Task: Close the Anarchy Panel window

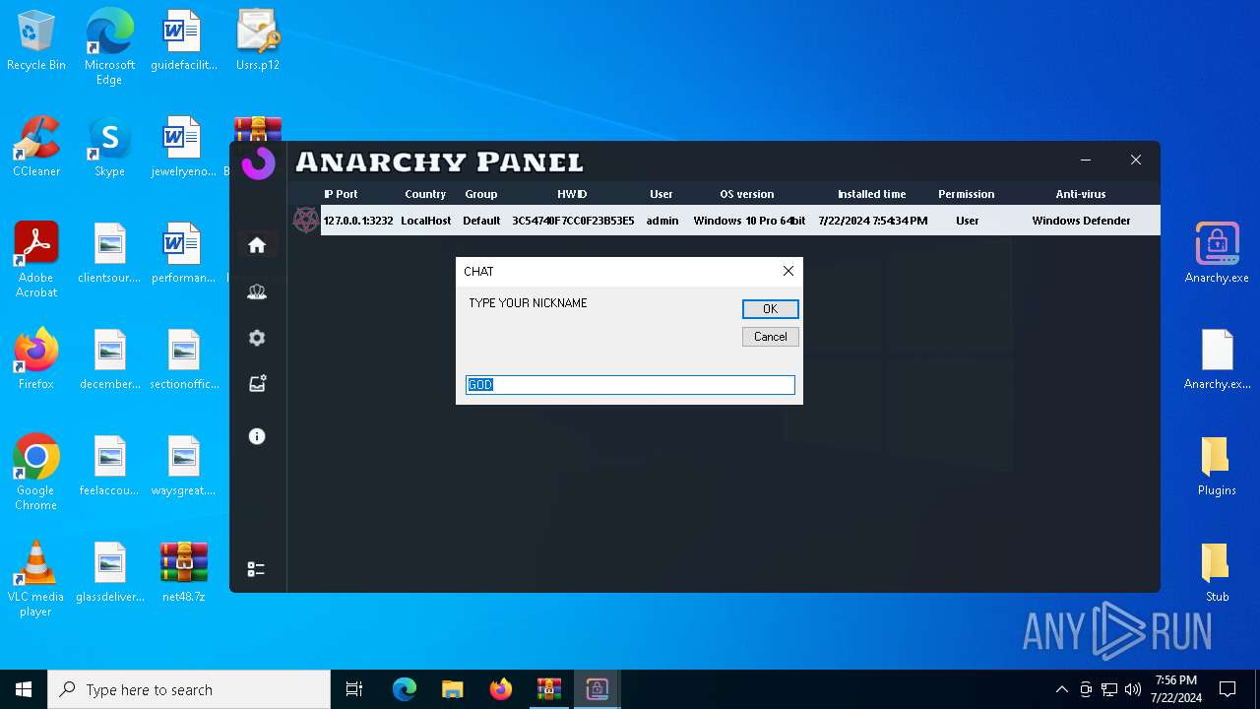Action: pos(1136,160)
